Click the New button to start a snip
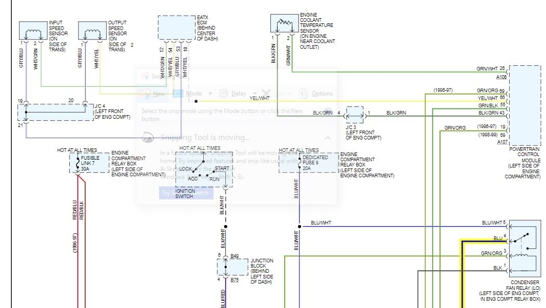This screenshot has width=546, height=308. click(x=159, y=93)
